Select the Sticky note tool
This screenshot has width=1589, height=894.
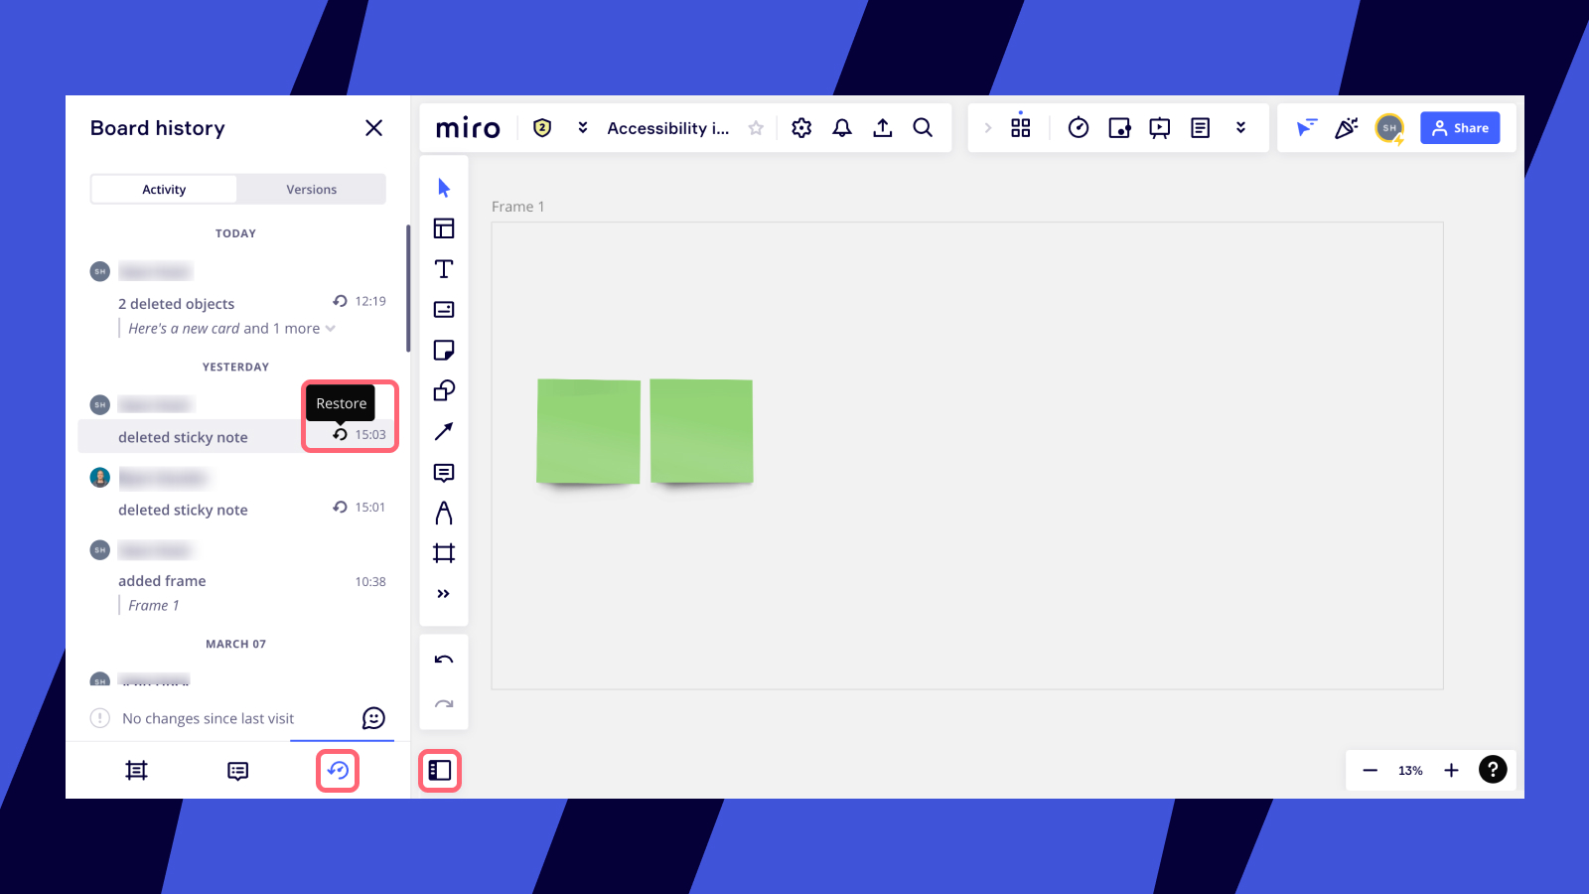click(444, 351)
